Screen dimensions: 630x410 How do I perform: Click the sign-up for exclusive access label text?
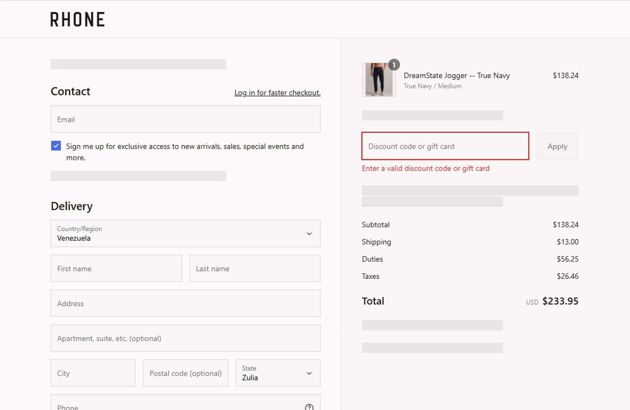[185, 152]
